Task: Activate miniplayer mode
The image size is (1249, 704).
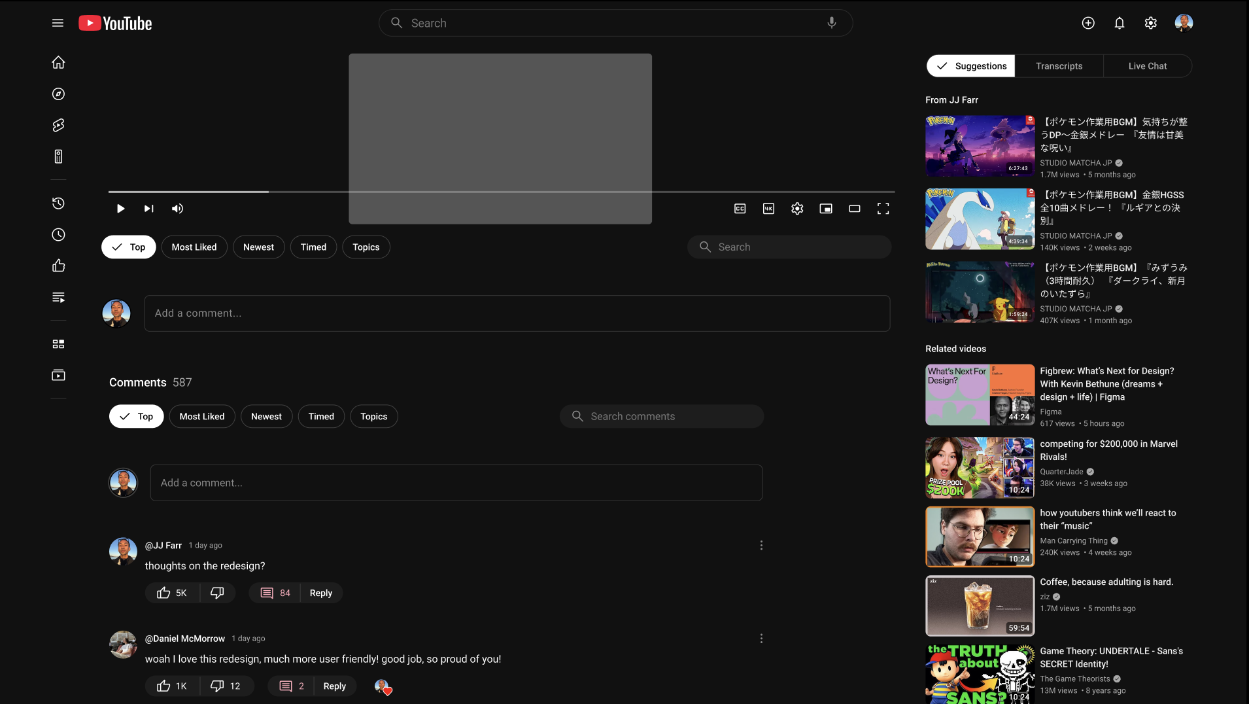Action: click(x=826, y=209)
